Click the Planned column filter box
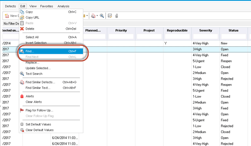 (x=94, y=37)
